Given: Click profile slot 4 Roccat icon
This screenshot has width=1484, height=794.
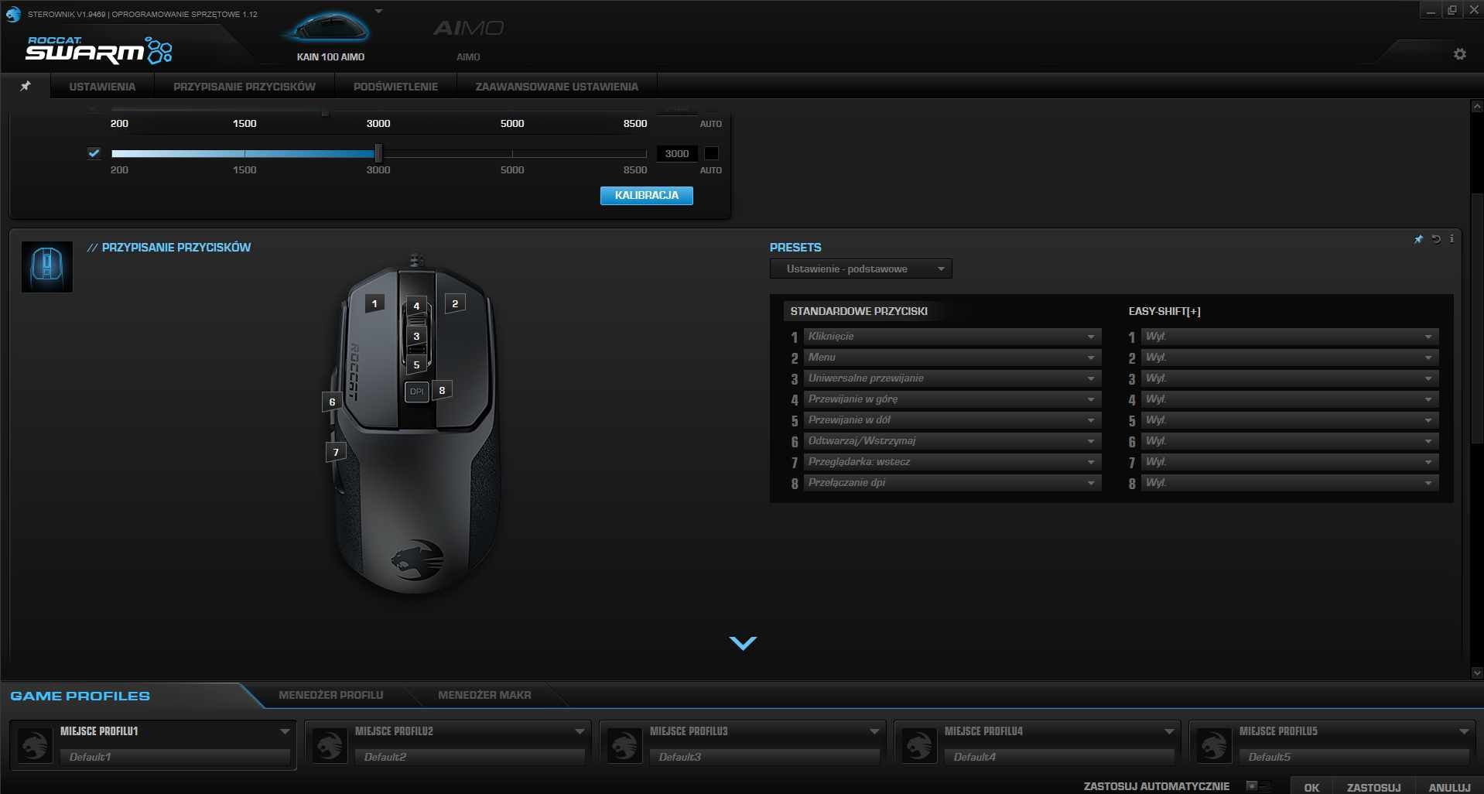Looking at the screenshot, I should pyautogui.click(x=919, y=746).
